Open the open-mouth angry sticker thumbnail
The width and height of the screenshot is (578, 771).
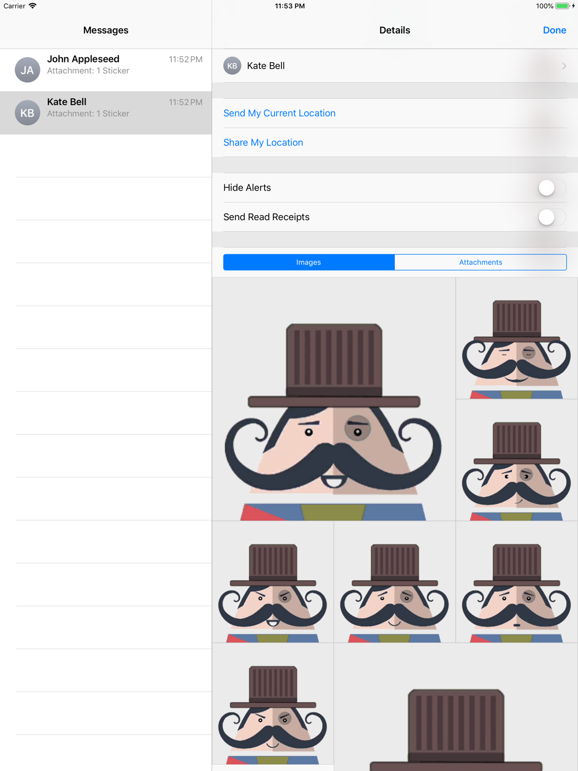point(273,582)
